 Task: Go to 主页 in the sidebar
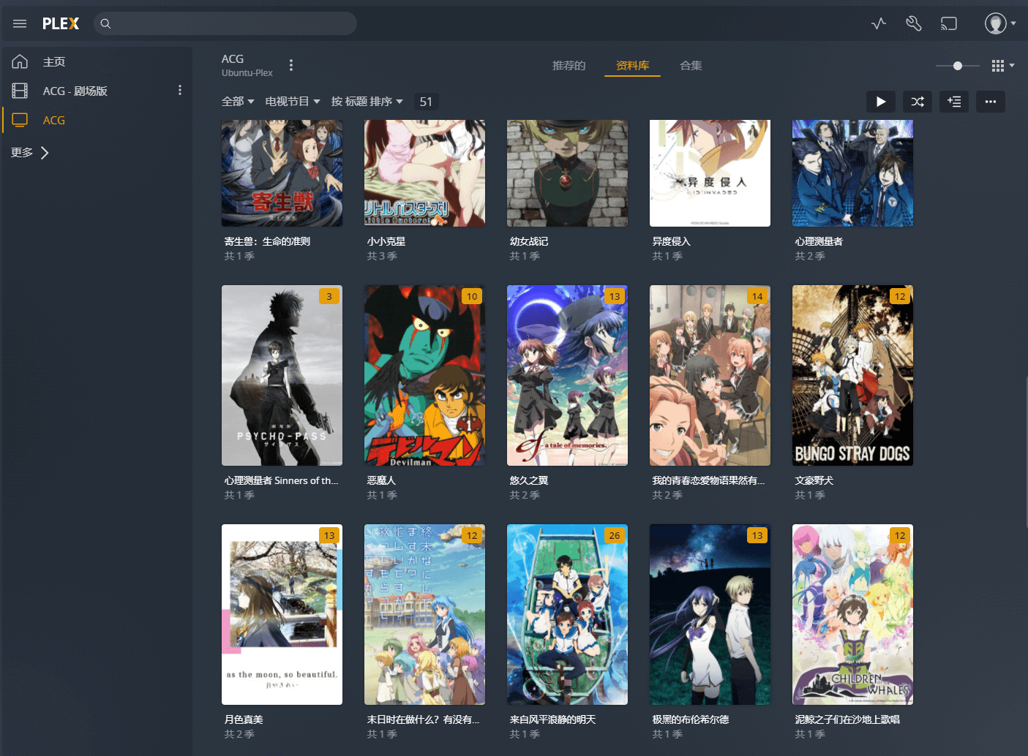[53, 62]
